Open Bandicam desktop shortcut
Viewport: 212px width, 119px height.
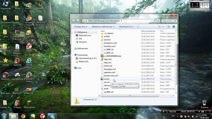[x=6, y=76]
